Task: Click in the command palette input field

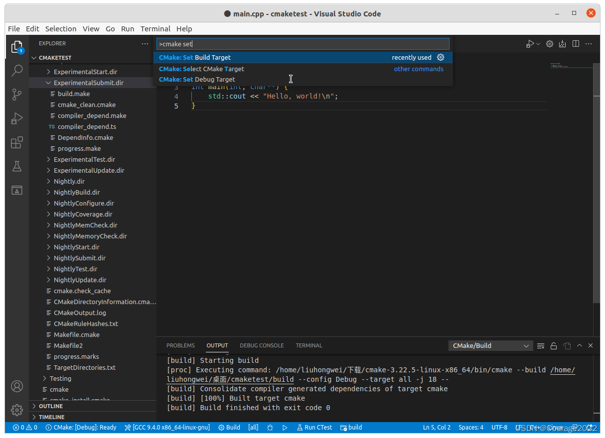Action: pyautogui.click(x=303, y=44)
